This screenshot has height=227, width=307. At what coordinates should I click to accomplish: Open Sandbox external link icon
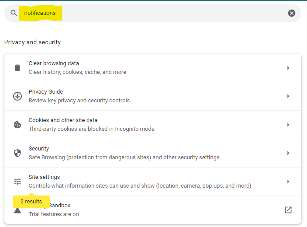pos(288,210)
